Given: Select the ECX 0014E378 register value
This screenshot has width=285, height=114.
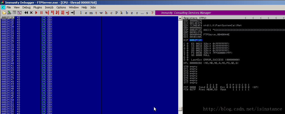Looking at the screenshot, I should pos(196,23).
